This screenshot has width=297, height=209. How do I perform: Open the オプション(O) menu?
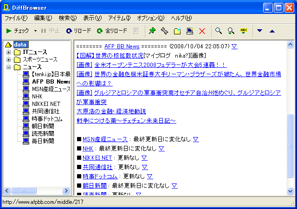point(150,18)
